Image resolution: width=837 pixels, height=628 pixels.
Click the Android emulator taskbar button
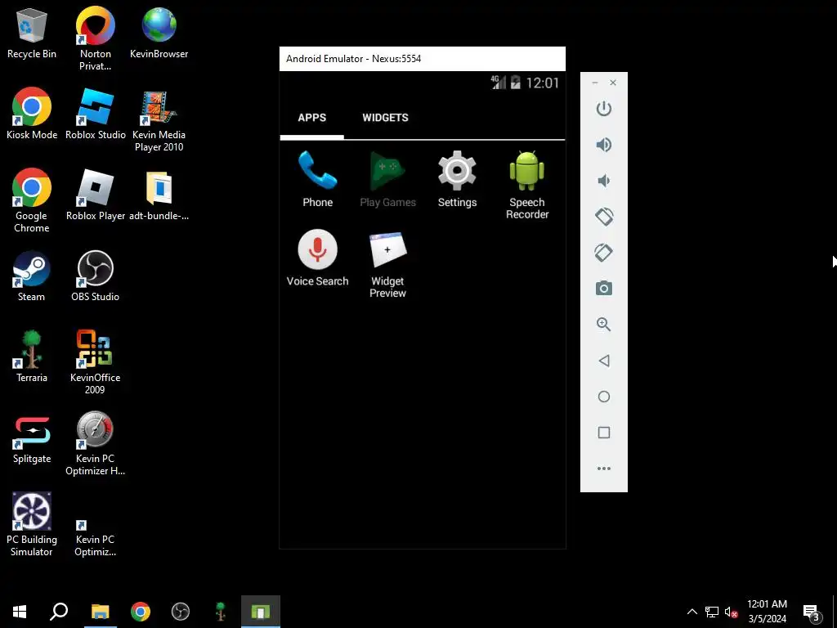point(261,612)
